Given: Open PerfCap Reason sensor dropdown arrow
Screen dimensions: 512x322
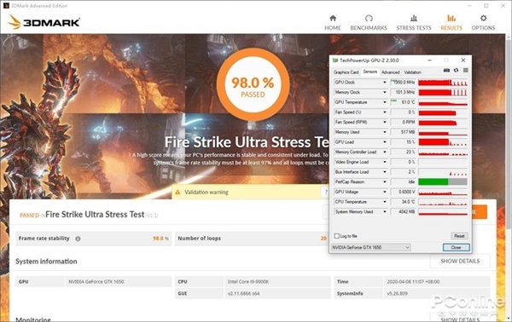Looking at the screenshot, I should pyautogui.click(x=385, y=181).
